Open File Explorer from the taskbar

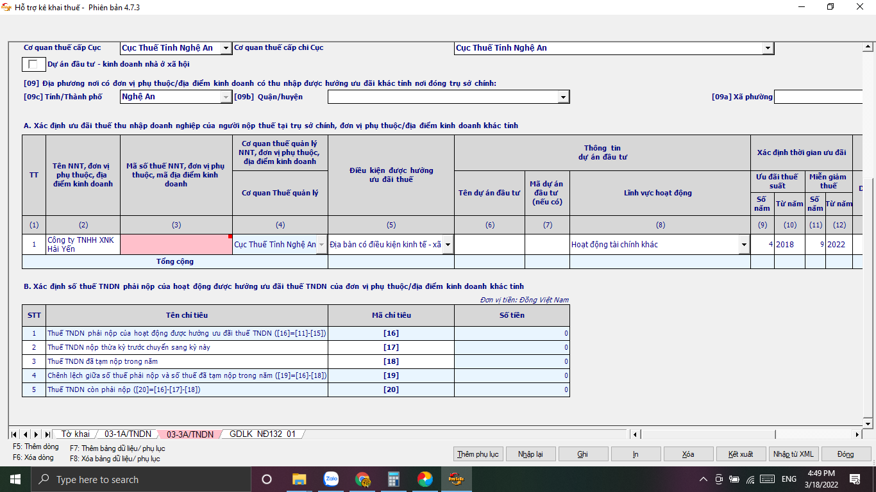pos(299,479)
